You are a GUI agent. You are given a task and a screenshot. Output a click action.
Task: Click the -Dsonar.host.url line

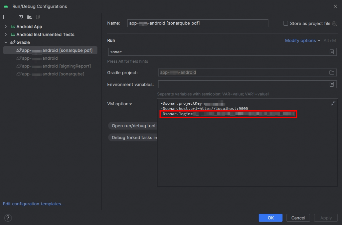[204, 108]
